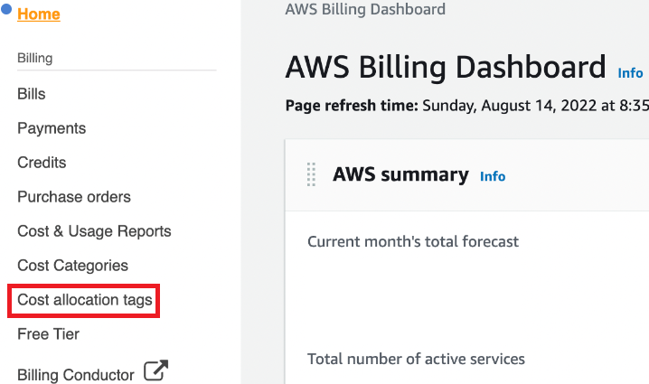View the Free Tier page
The height and width of the screenshot is (384, 649).
(x=48, y=334)
